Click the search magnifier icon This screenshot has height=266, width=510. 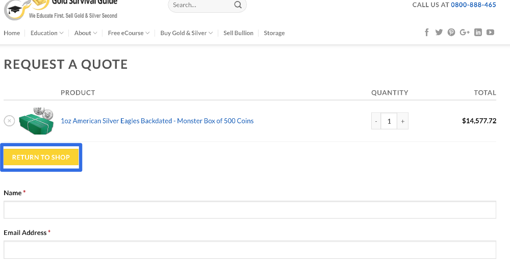tap(238, 5)
